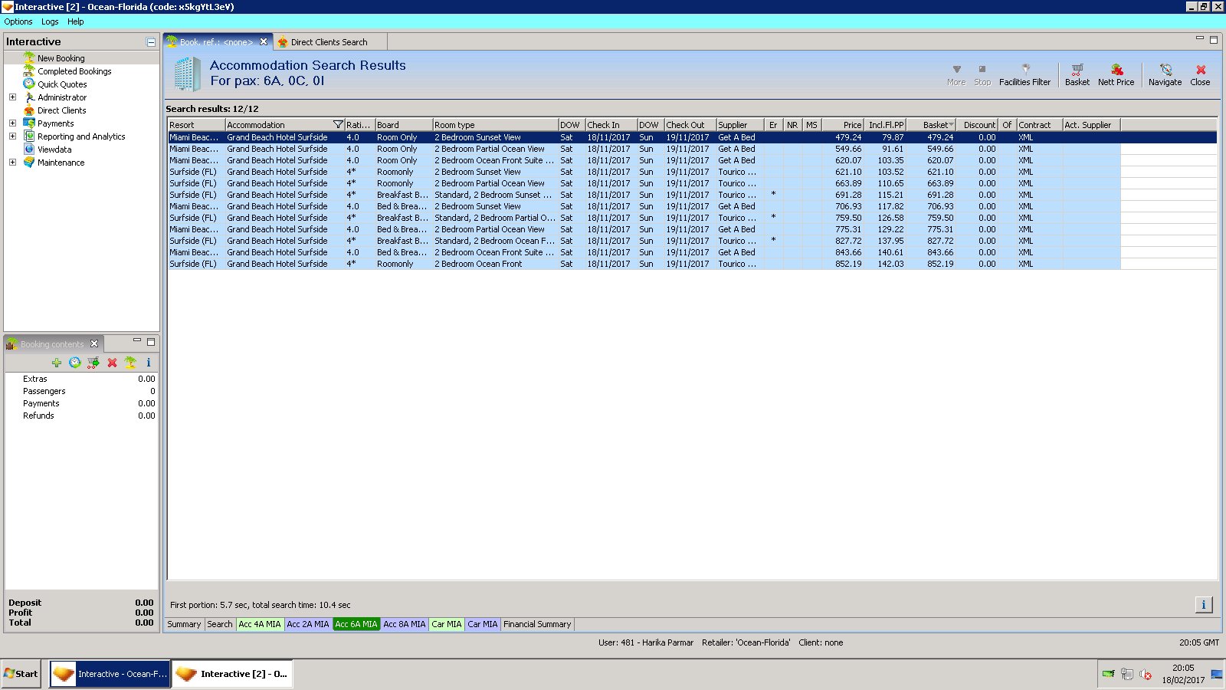
Task: Open Completed Bookings in sidebar
Action: (74, 71)
